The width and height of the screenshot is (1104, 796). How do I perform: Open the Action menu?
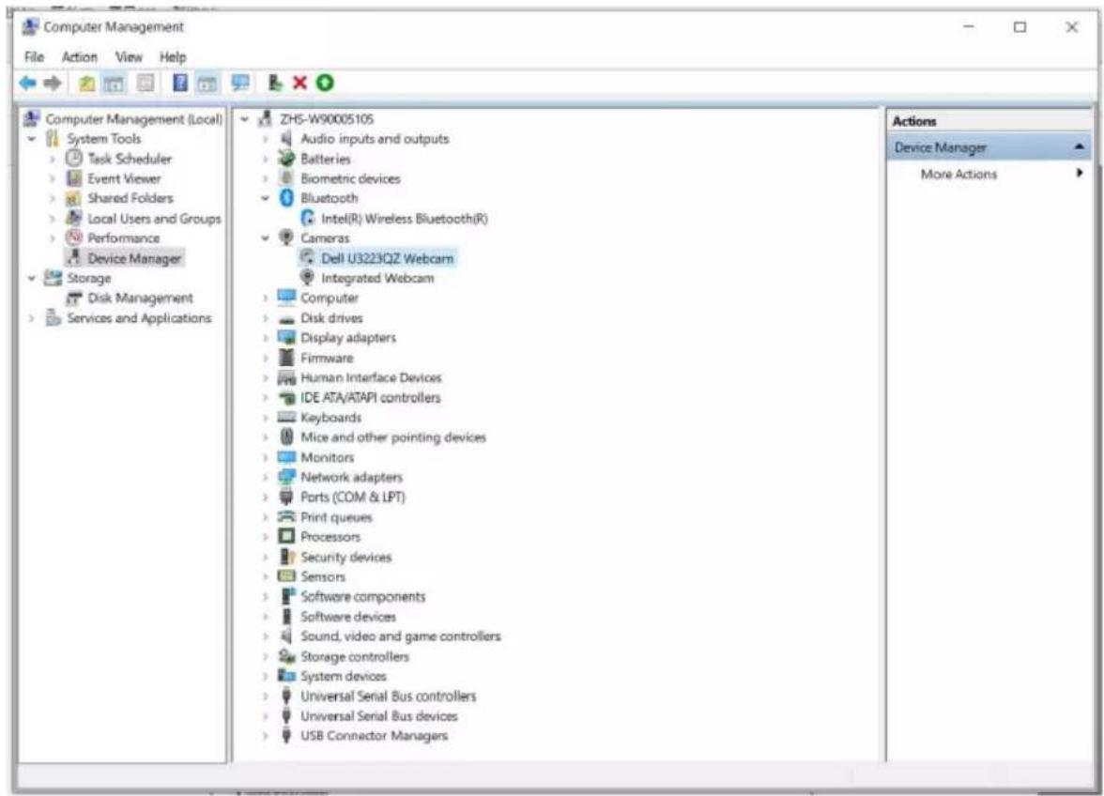pyautogui.click(x=80, y=57)
